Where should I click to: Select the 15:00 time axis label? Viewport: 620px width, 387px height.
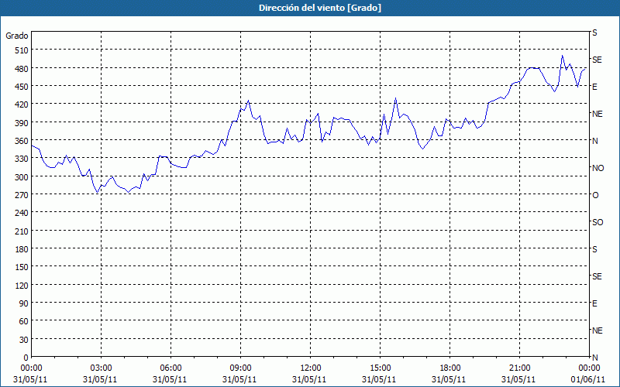[381, 368]
